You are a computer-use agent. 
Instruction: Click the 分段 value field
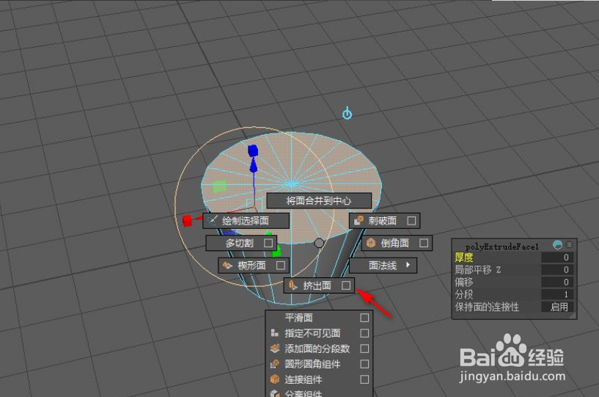tap(557, 294)
